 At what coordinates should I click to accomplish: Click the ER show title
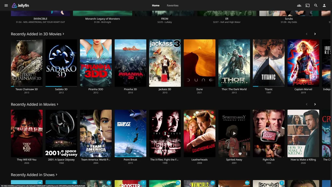(227, 19)
